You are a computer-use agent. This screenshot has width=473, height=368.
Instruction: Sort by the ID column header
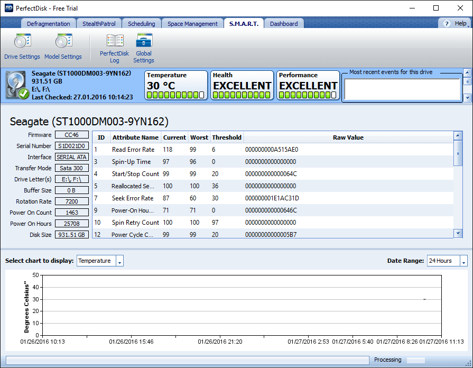point(101,137)
